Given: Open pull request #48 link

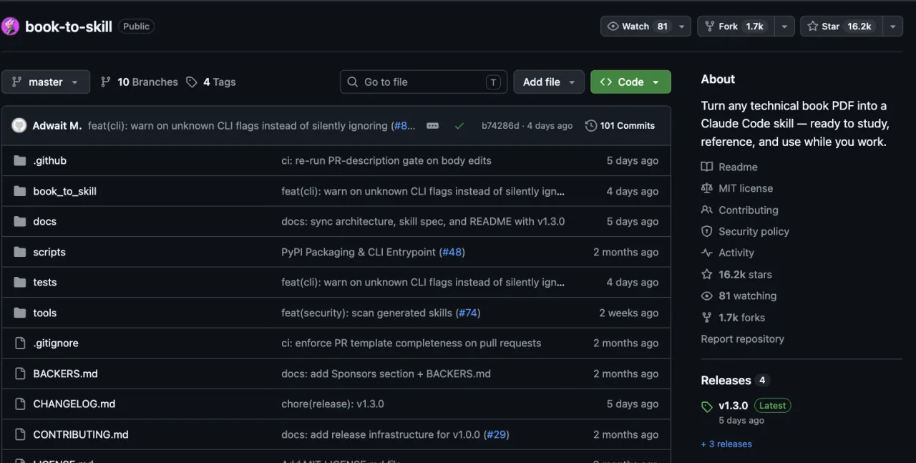Looking at the screenshot, I should coord(452,252).
